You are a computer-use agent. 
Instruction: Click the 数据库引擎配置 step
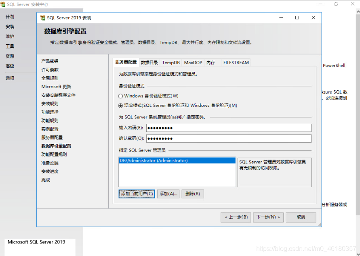pyautogui.click(x=56, y=146)
